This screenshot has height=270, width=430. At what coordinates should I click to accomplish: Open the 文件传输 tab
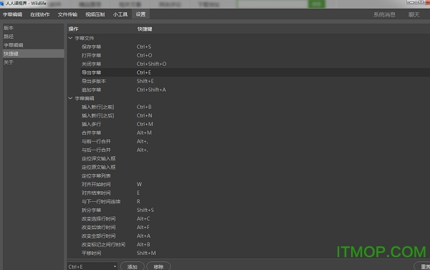(x=67, y=14)
